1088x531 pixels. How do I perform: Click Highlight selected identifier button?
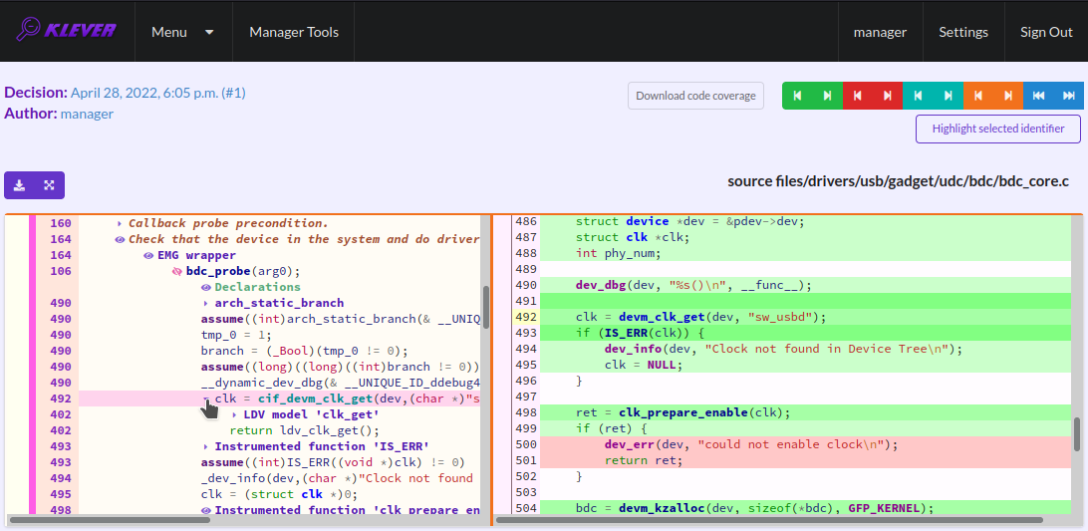coord(998,129)
